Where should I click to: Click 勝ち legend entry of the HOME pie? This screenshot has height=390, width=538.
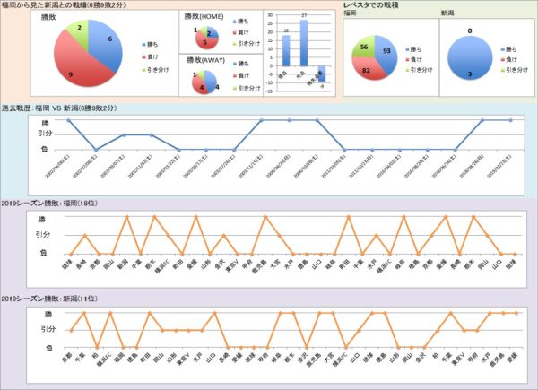coord(240,22)
